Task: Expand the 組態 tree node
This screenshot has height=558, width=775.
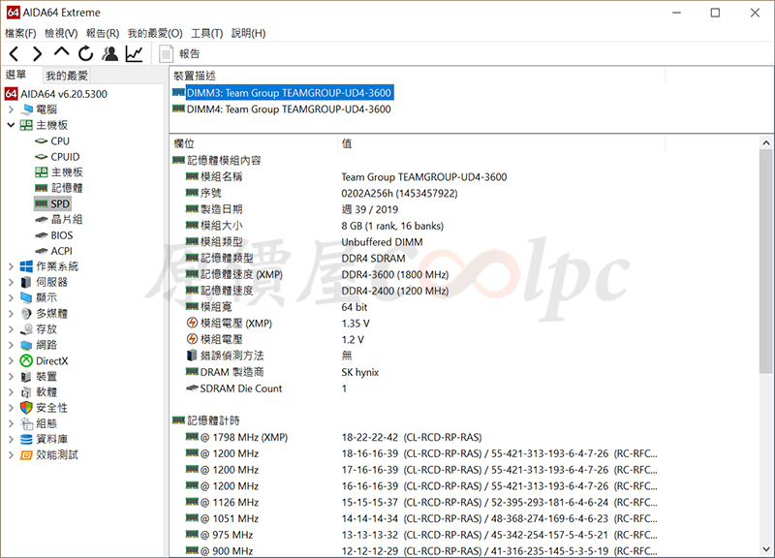Action: coord(11,423)
